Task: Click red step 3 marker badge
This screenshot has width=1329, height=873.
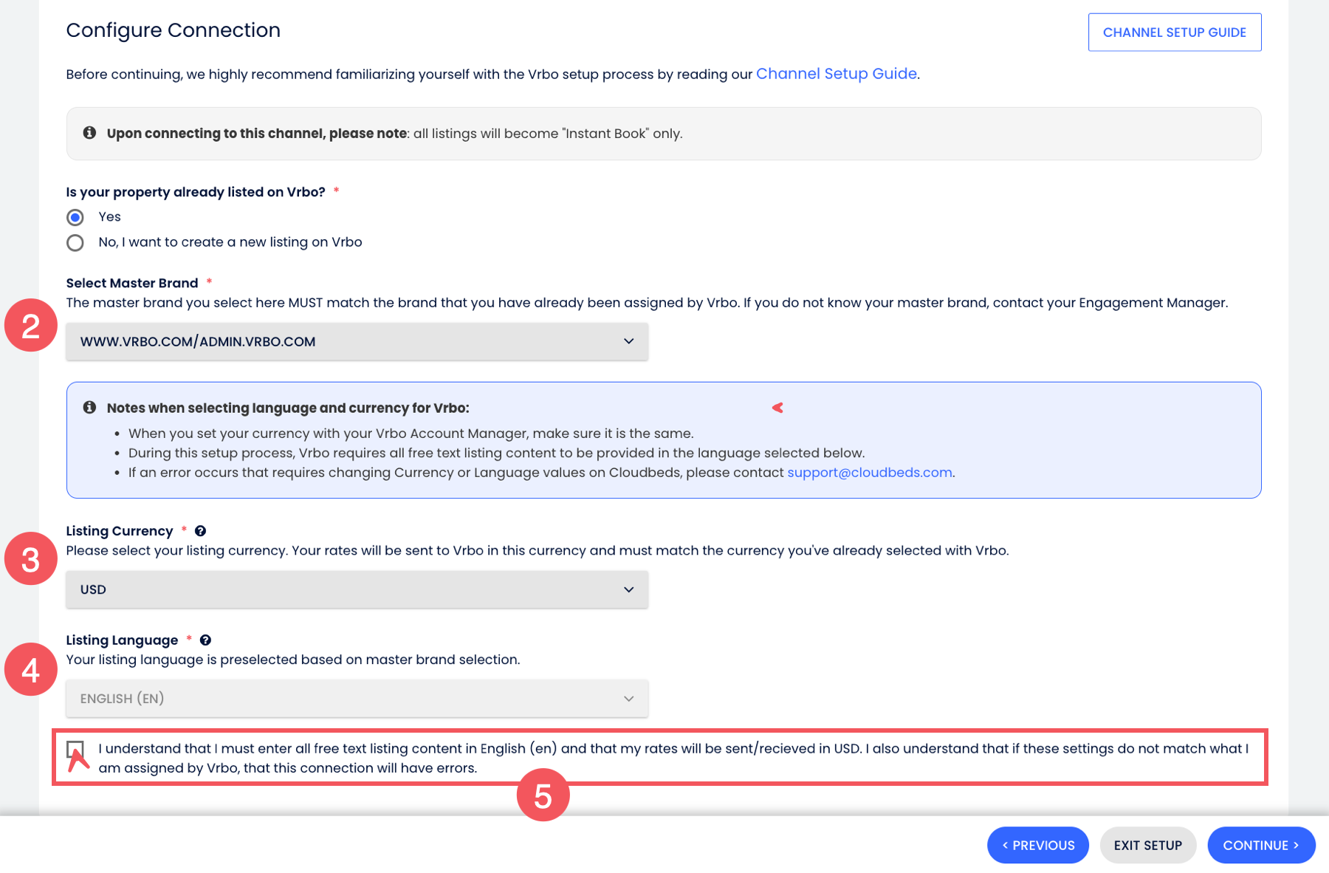Action: [x=30, y=559]
